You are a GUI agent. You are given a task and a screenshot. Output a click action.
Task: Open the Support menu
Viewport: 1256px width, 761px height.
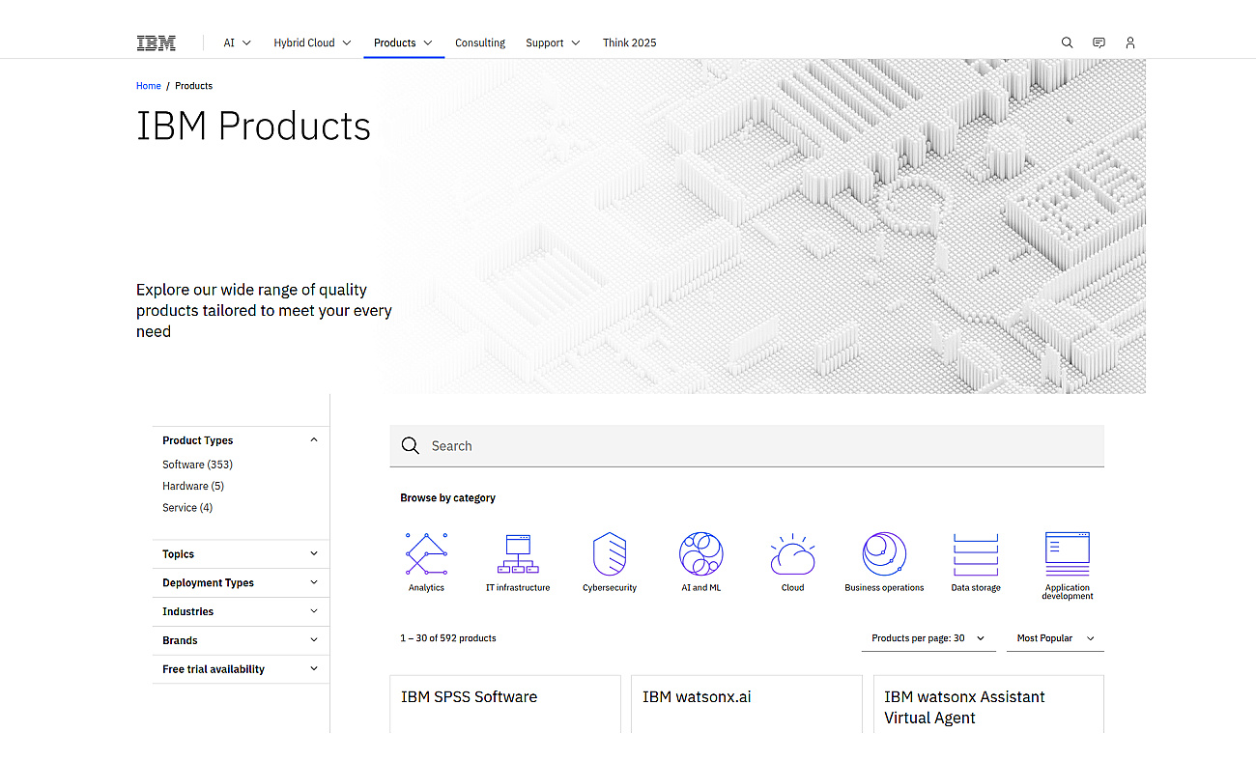coord(553,42)
